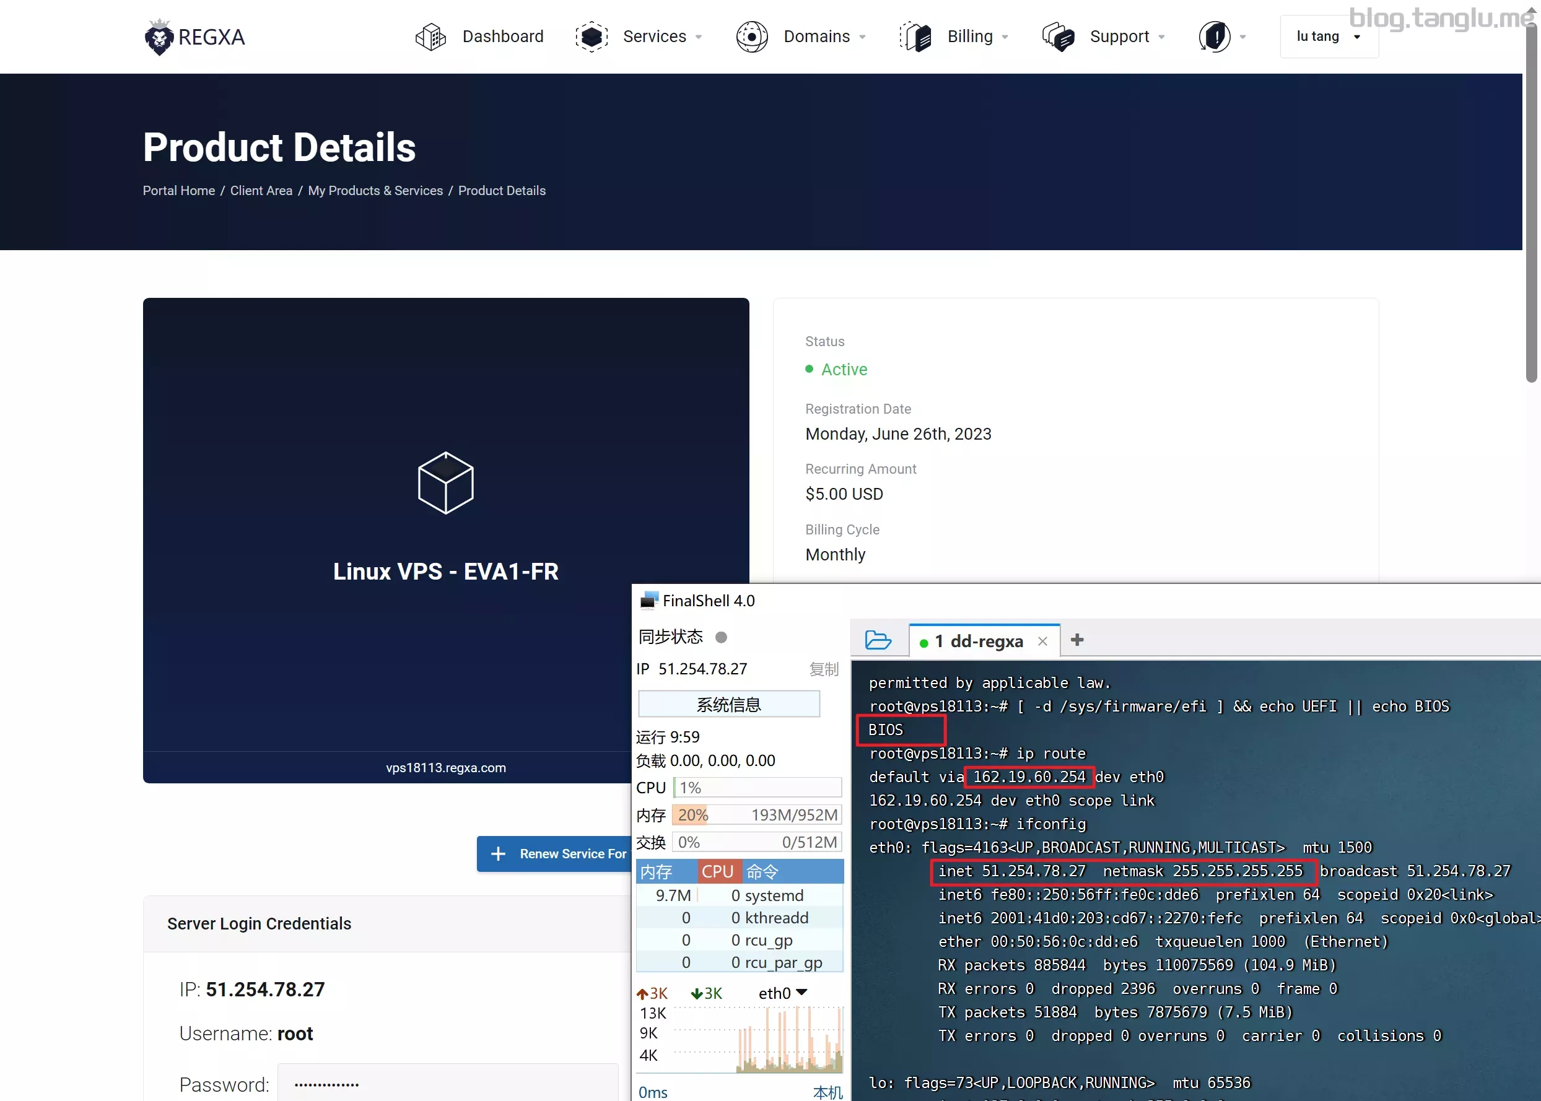Close the dd-regxa terminal tab
This screenshot has width=1541, height=1101.
(x=1042, y=642)
